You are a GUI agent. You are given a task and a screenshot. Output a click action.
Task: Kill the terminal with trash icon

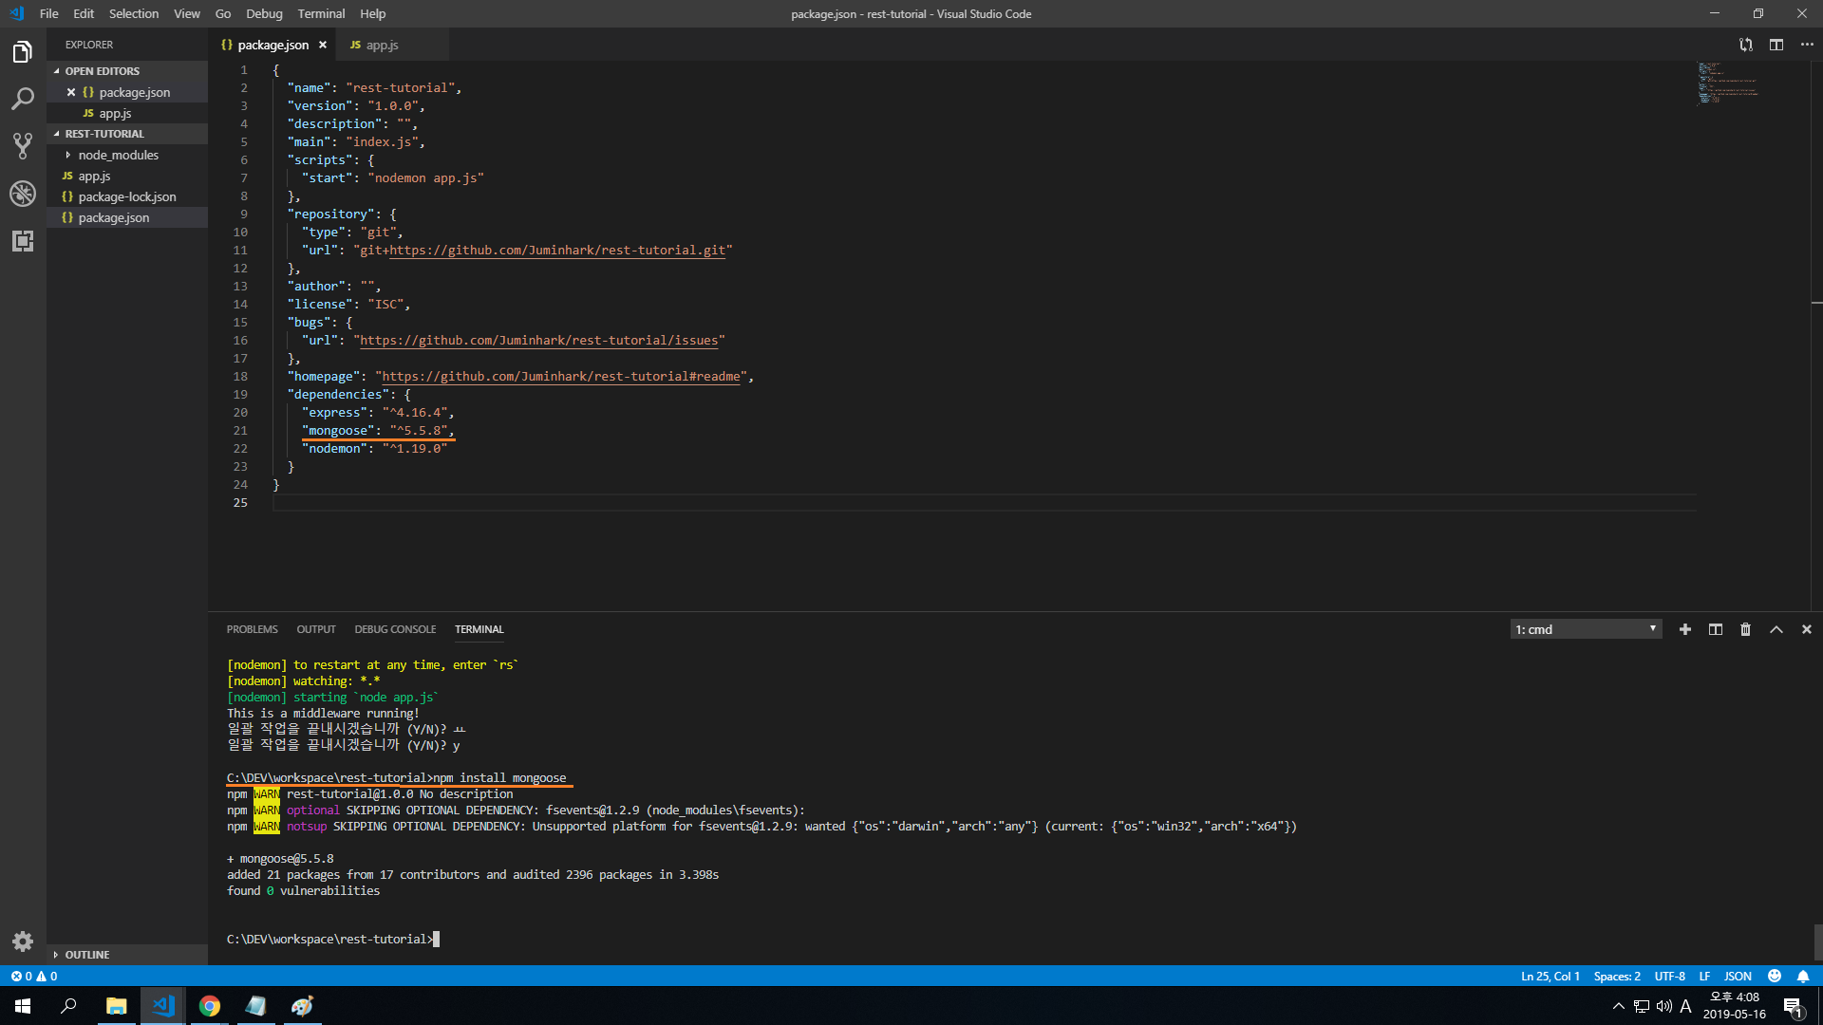pos(1745,629)
